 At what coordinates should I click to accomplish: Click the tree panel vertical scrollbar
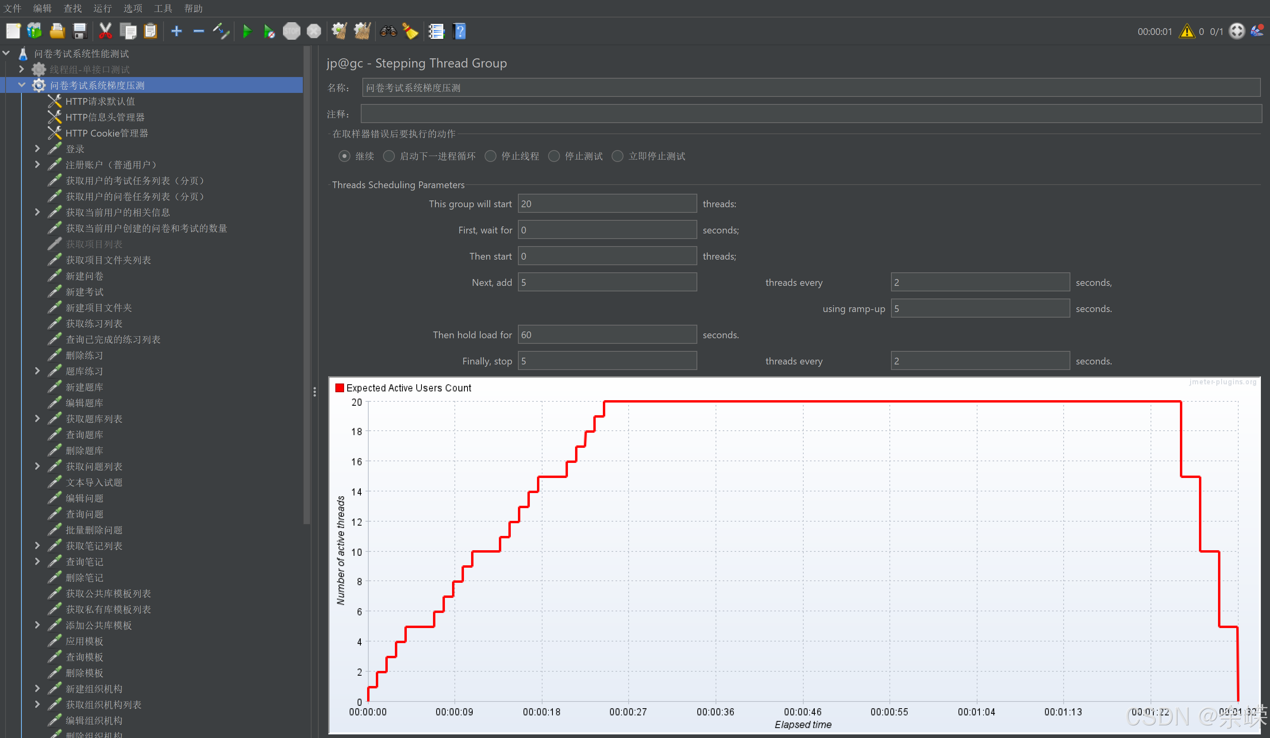click(307, 285)
